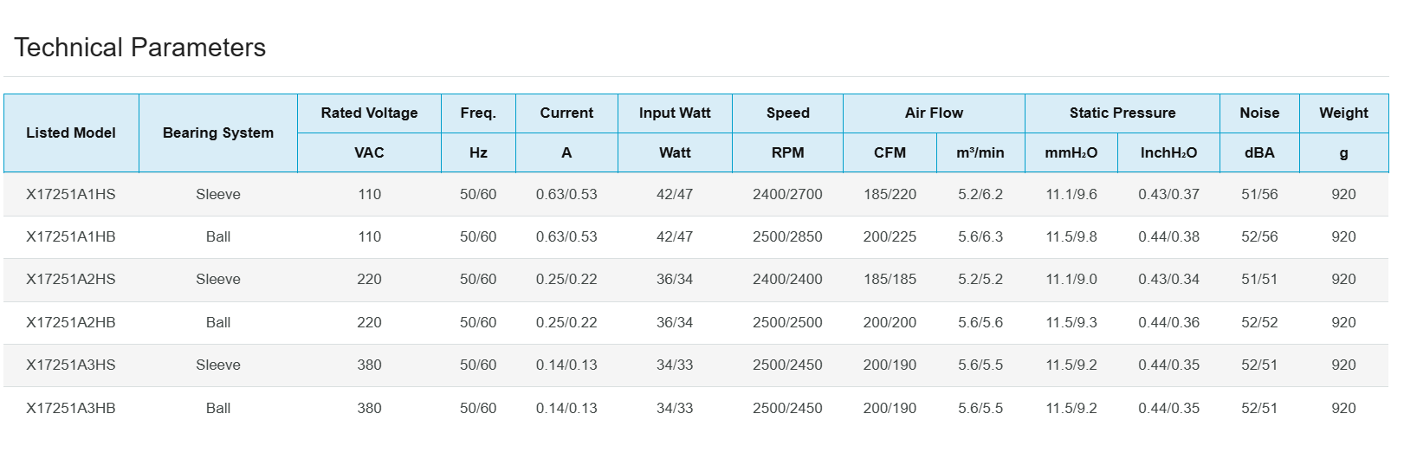Click the Static Pressure header cell
Image resolution: width=1404 pixels, height=459 pixels.
point(1122,113)
